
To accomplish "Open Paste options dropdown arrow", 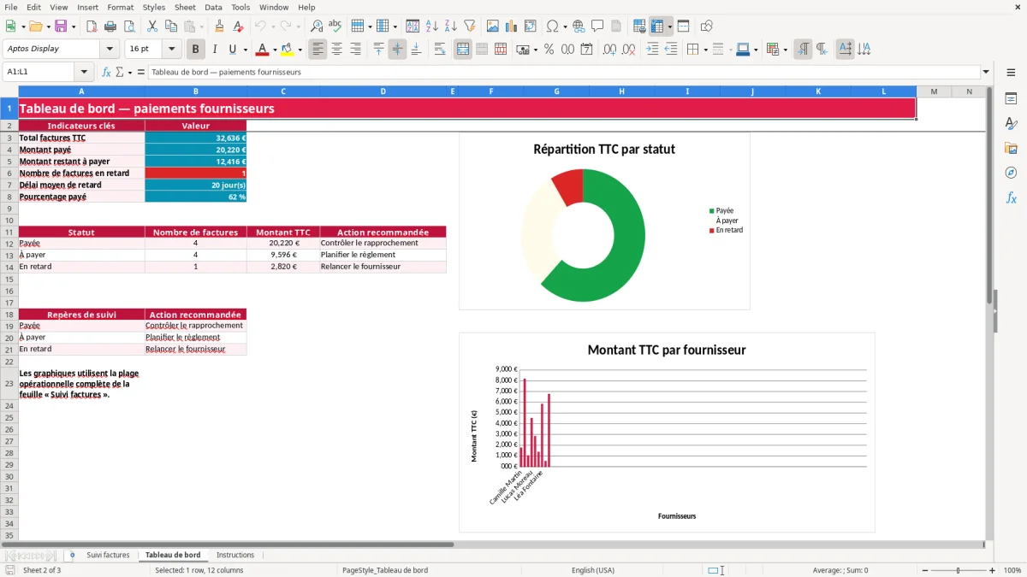I will [x=202, y=26].
